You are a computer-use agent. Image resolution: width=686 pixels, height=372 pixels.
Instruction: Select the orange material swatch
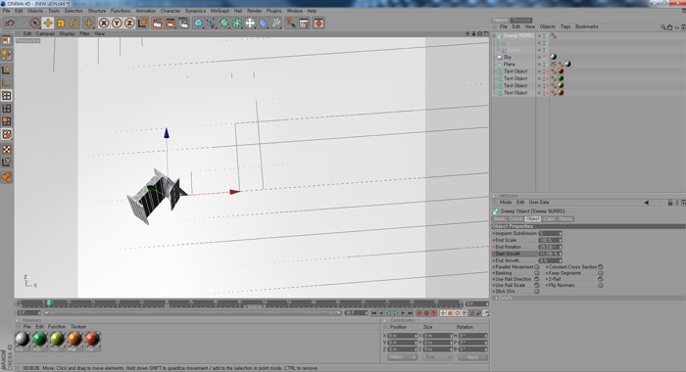(x=74, y=340)
